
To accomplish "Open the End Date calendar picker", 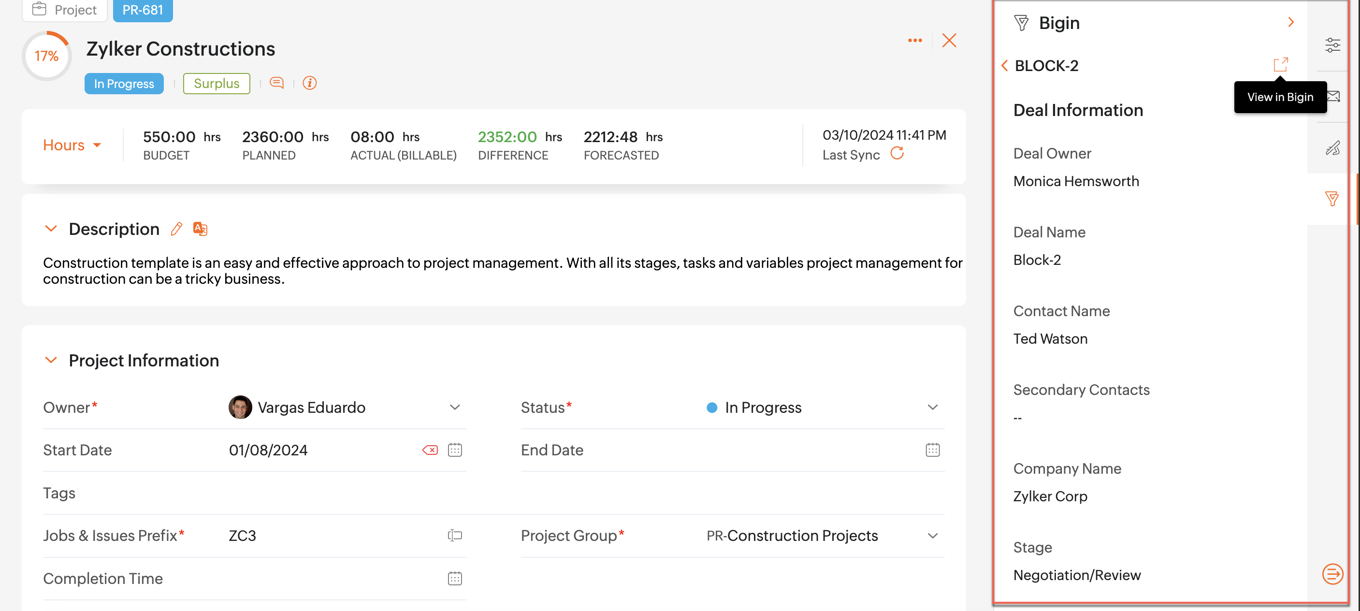I will pos(932,450).
